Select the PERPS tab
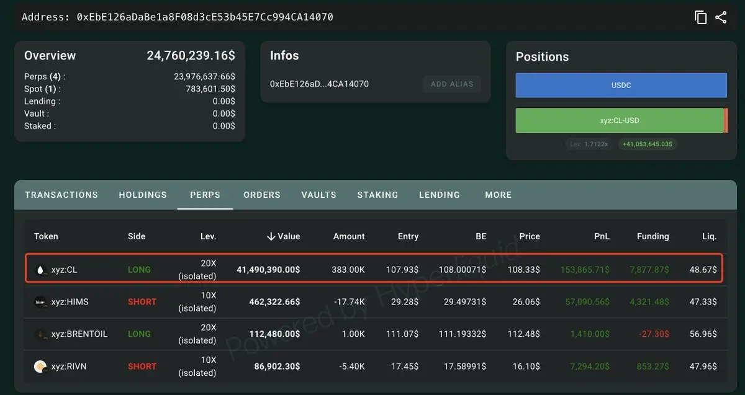Screen dimensions: 745x395 pyautogui.click(x=205, y=195)
